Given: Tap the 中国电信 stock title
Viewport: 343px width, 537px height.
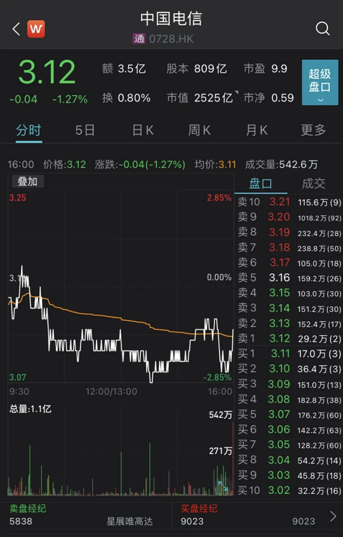Looking at the screenshot, I should click(171, 19).
